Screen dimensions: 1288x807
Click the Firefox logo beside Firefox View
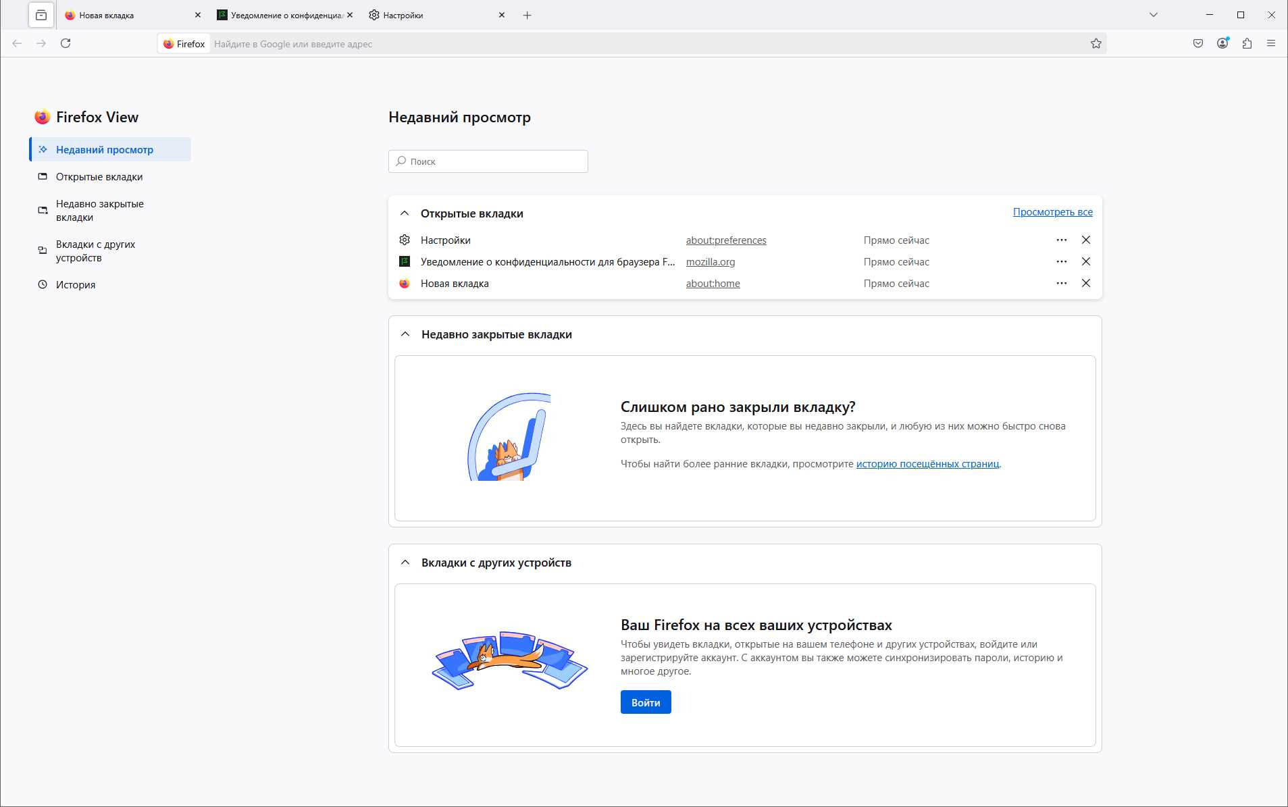click(43, 117)
